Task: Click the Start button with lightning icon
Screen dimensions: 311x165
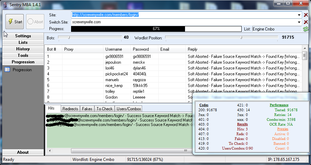Action: click(x=15, y=22)
